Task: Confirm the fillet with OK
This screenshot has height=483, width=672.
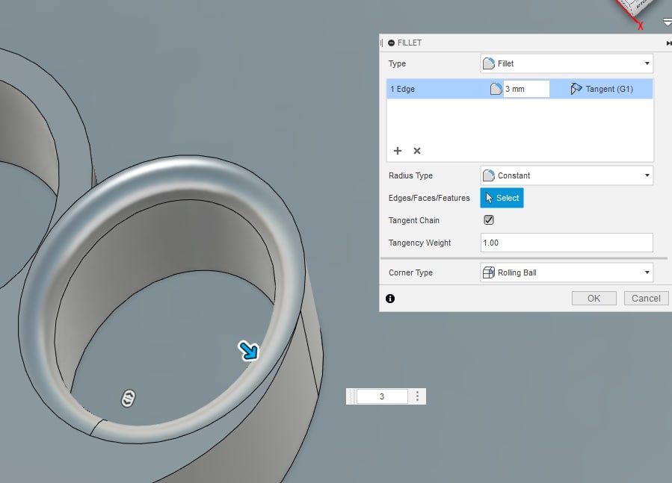Action: tap(594, 299)
